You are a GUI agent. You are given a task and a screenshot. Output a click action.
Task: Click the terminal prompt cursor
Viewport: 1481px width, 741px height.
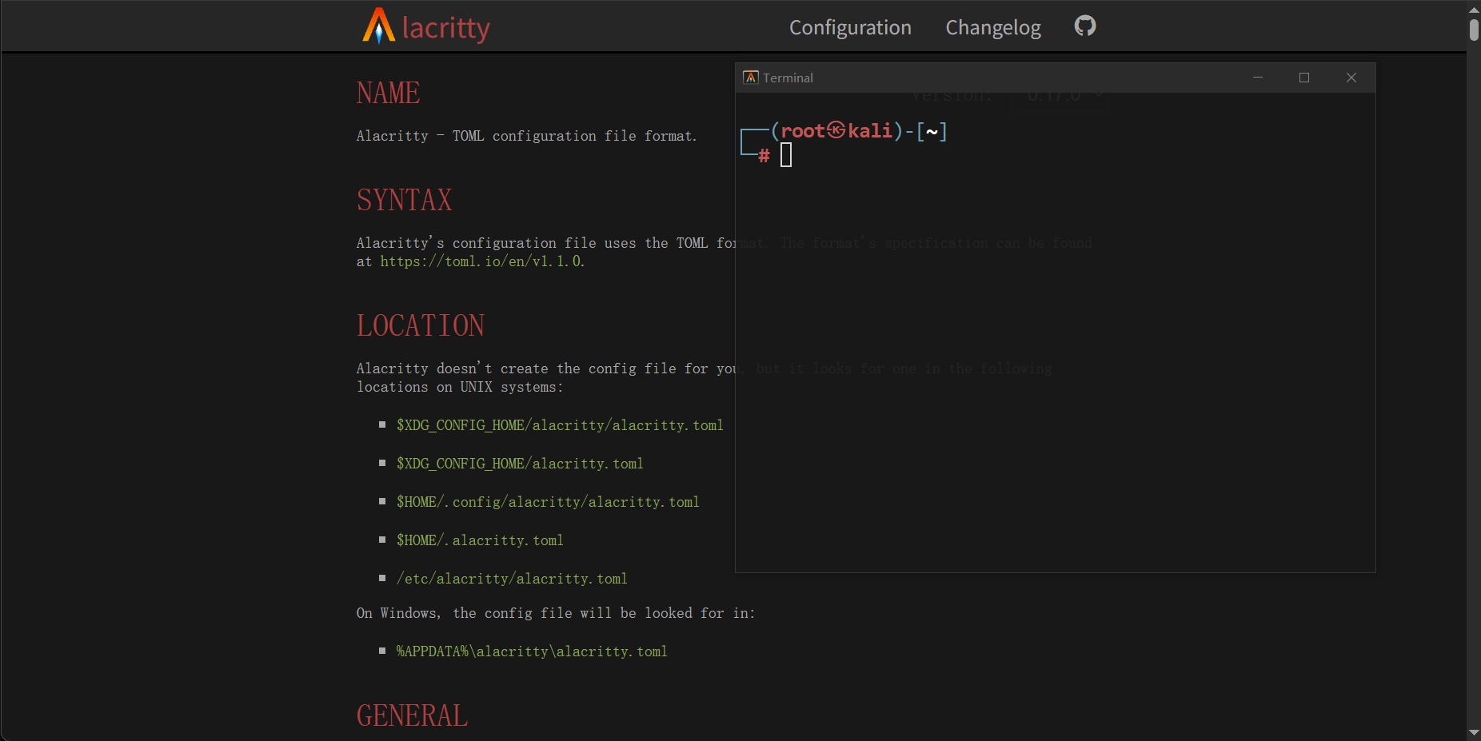[786, 155]
